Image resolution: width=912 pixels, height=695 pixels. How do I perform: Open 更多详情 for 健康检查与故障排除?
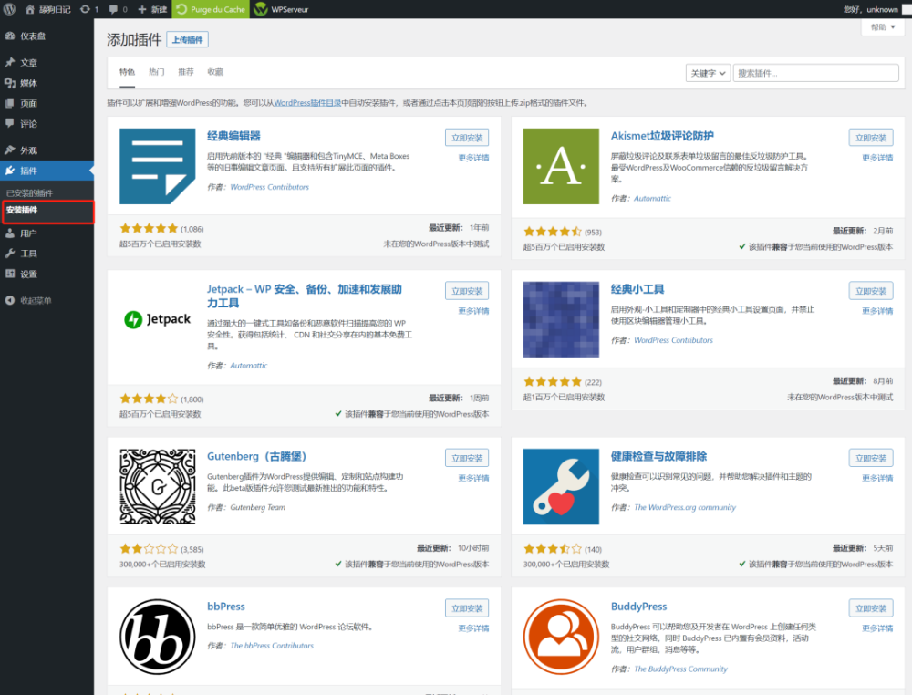[877, 478]
